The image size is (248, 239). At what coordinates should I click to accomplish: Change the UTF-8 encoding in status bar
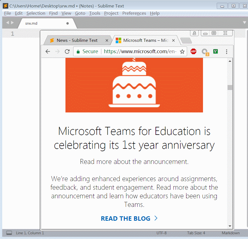click(x=162, y=233)
